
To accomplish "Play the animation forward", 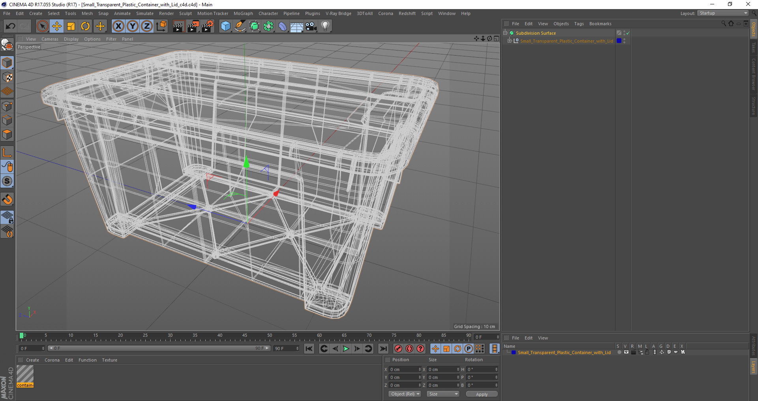I will point(346,349).
